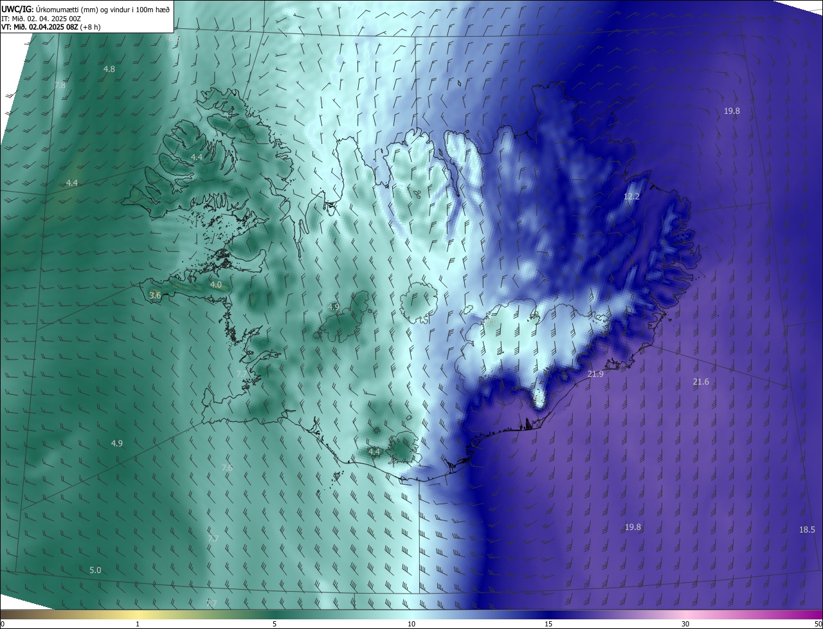Click the "18.5" value label on the map
The height and width of the screenshot is (629, 823).
(x=807, y=529)
